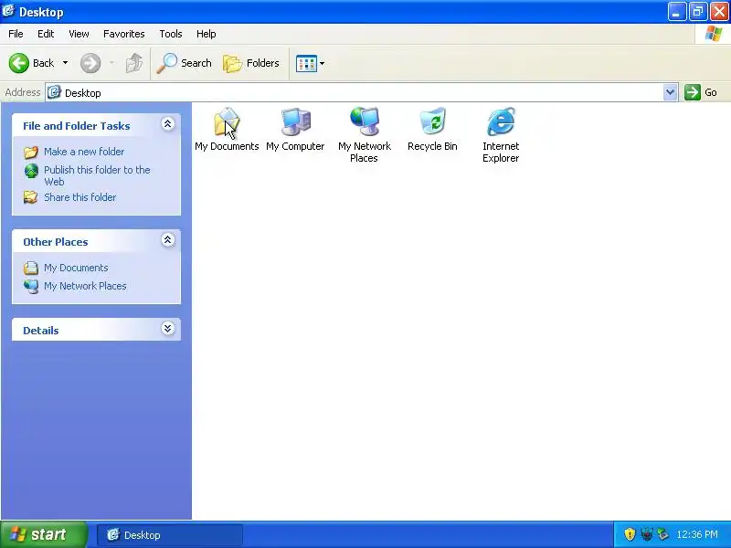
Task: Click the Details header text
Action: (x=41, y=331)
